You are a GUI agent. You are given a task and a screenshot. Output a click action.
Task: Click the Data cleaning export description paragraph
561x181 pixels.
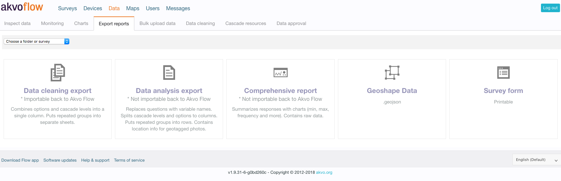coord(57,116)
